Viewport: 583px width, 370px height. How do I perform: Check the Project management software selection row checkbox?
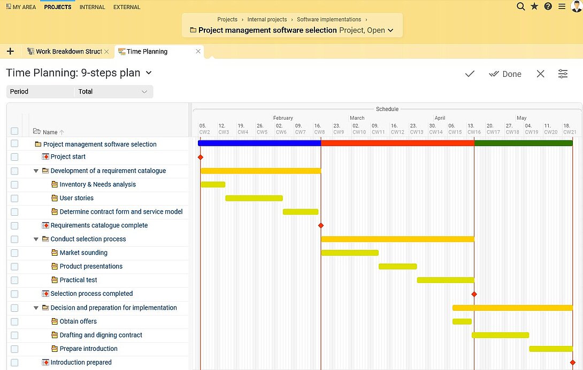(14, 144)
